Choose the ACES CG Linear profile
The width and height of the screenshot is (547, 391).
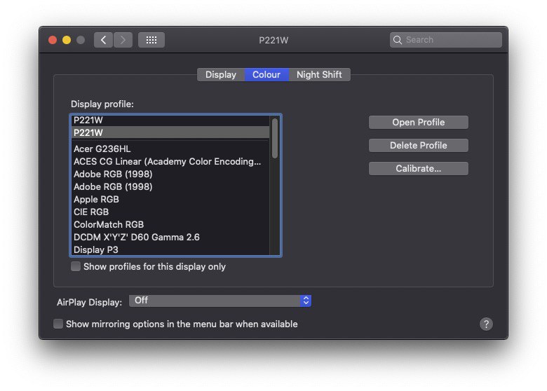pos(170,161)
